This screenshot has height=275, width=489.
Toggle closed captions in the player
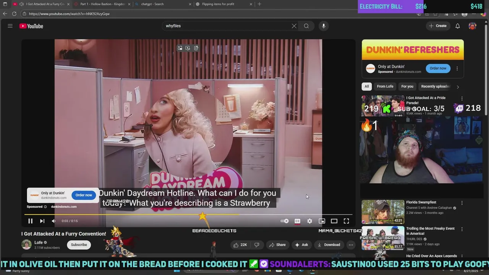point(297,221)
